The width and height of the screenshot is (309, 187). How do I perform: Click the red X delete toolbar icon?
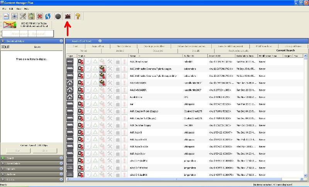(40, 16)
